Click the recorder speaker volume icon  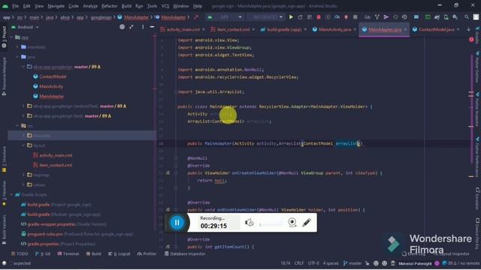(x=249, y=223)
